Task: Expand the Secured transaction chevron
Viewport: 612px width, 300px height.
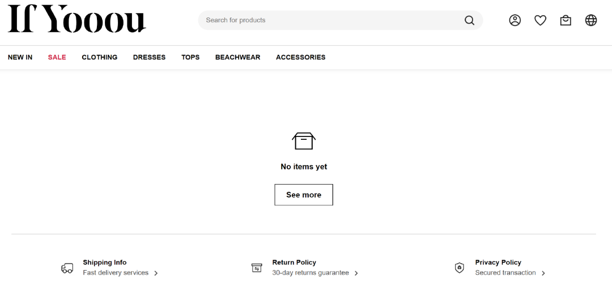Action: [543, 273]
